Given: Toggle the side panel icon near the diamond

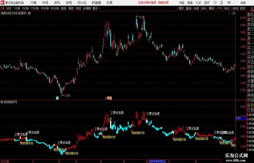Looking at the screenshot, I should pos(233,13).
